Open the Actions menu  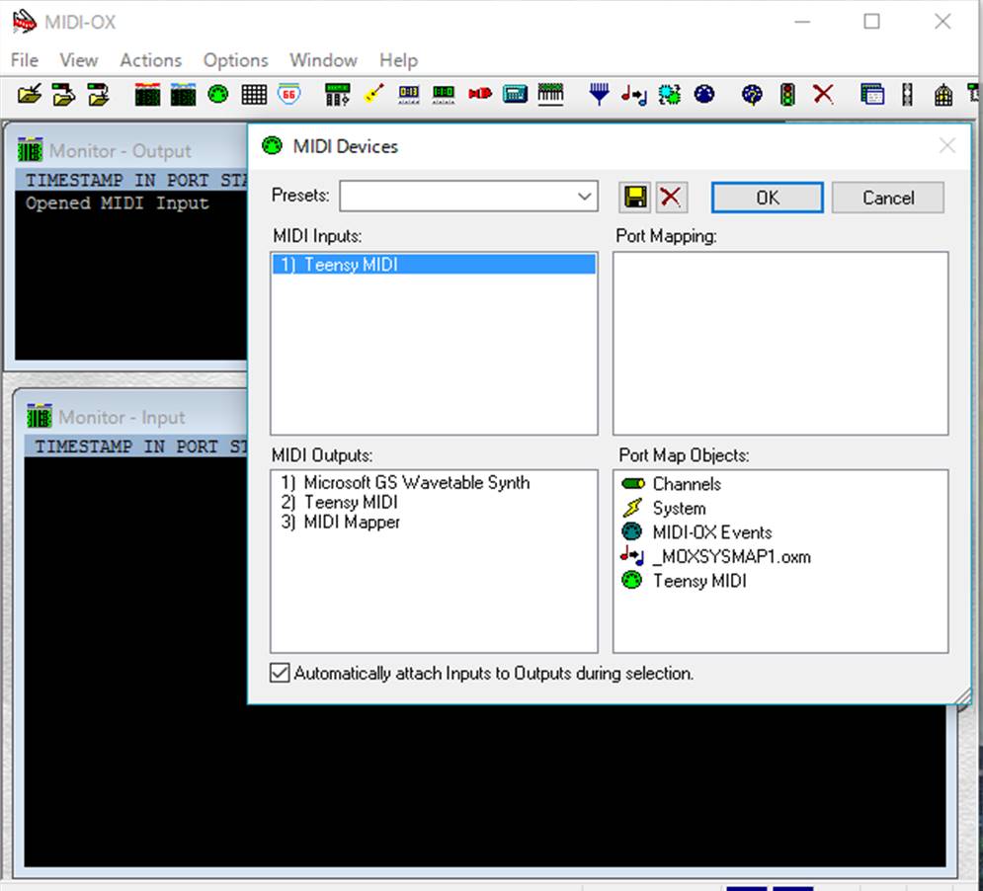150,60
